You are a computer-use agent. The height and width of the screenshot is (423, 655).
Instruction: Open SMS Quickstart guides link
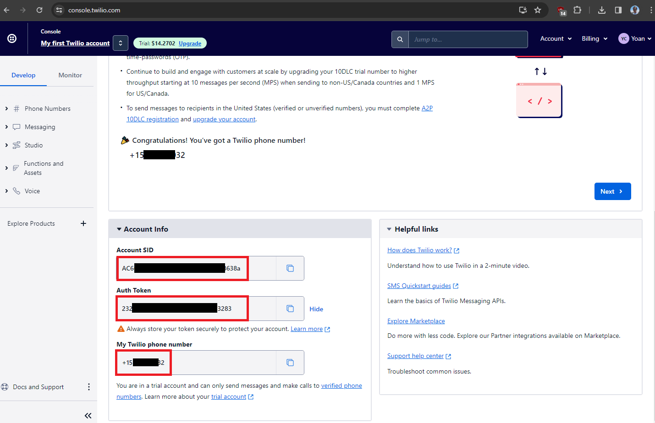tap(419, 286)
